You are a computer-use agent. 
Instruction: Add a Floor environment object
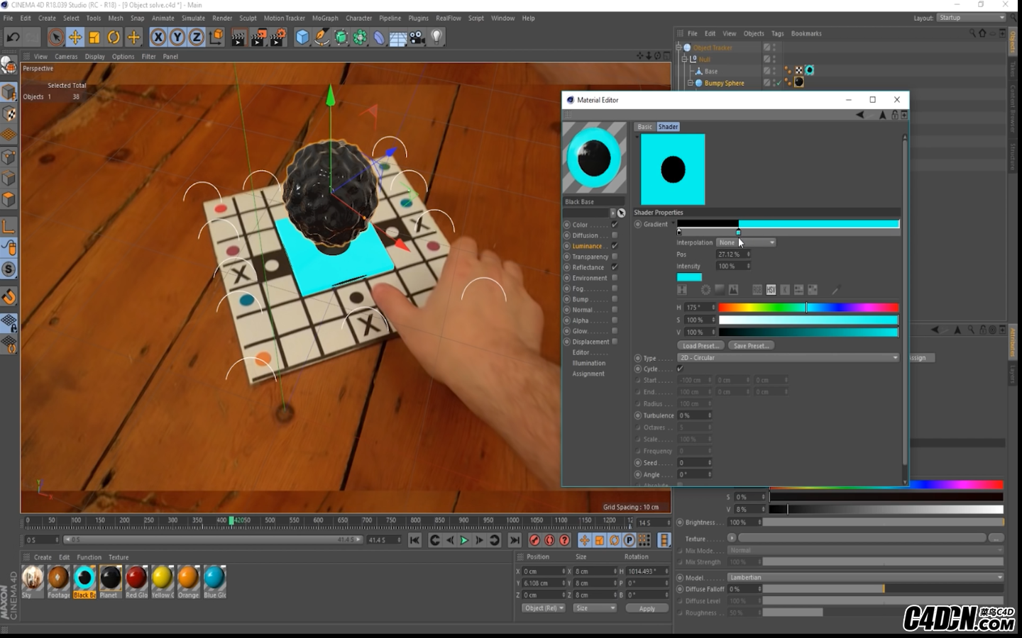(x=398, y=38)
